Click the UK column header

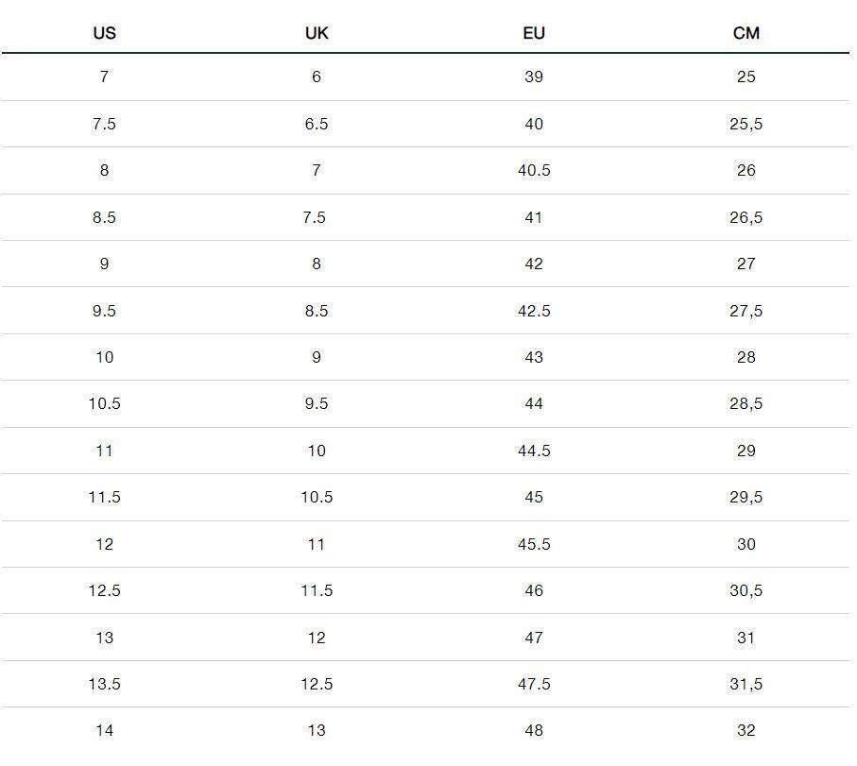click(317, 33)
